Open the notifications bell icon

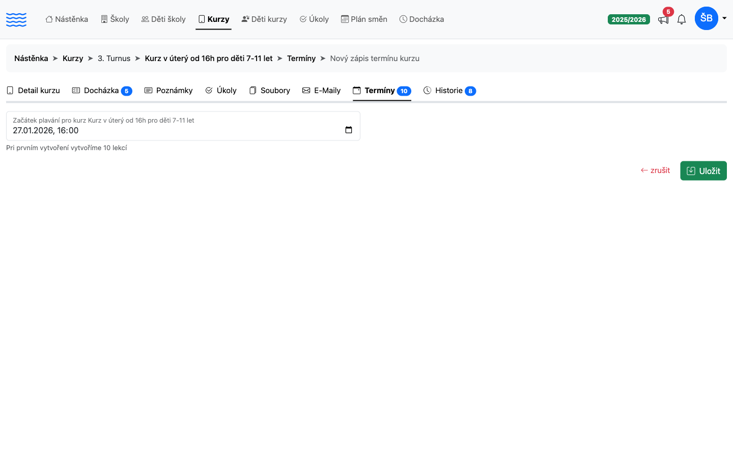click(x=682, y=19)
